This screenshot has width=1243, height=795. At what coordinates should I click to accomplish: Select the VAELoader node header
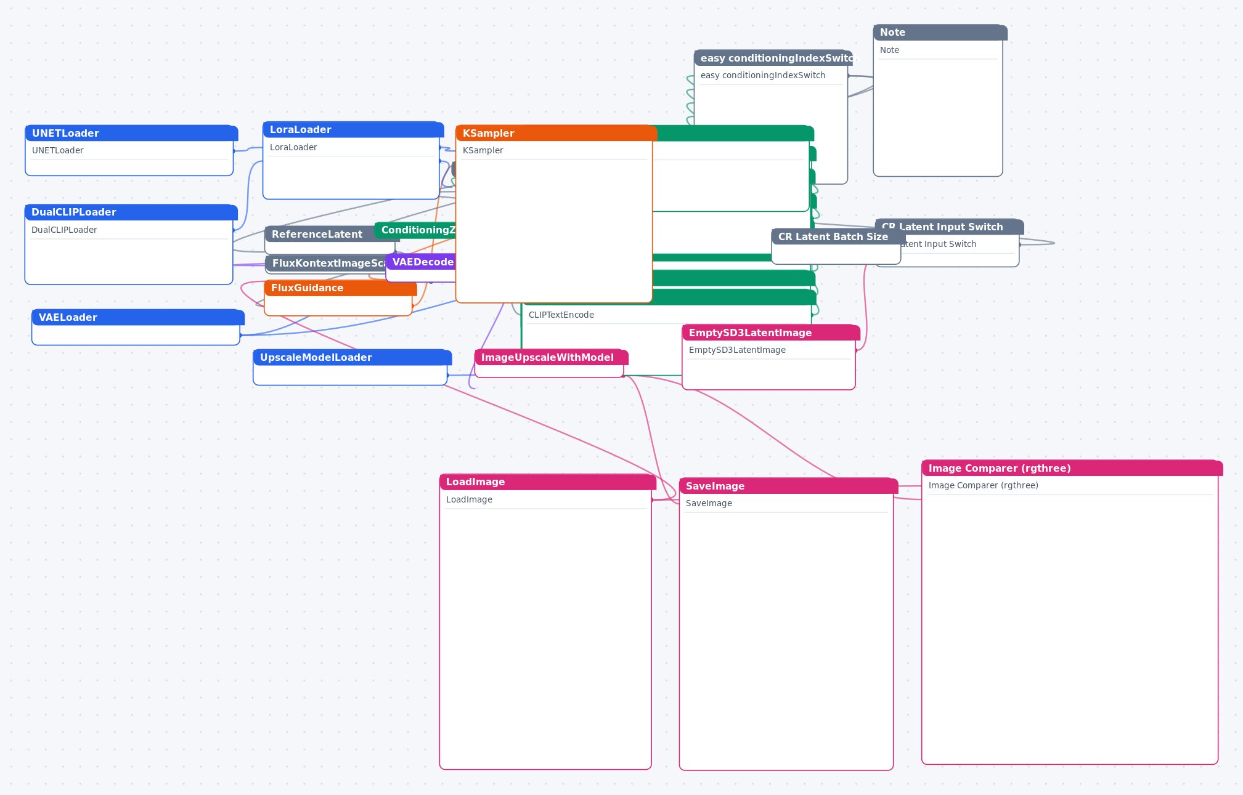pyautogui.click(x=138, y=317)
